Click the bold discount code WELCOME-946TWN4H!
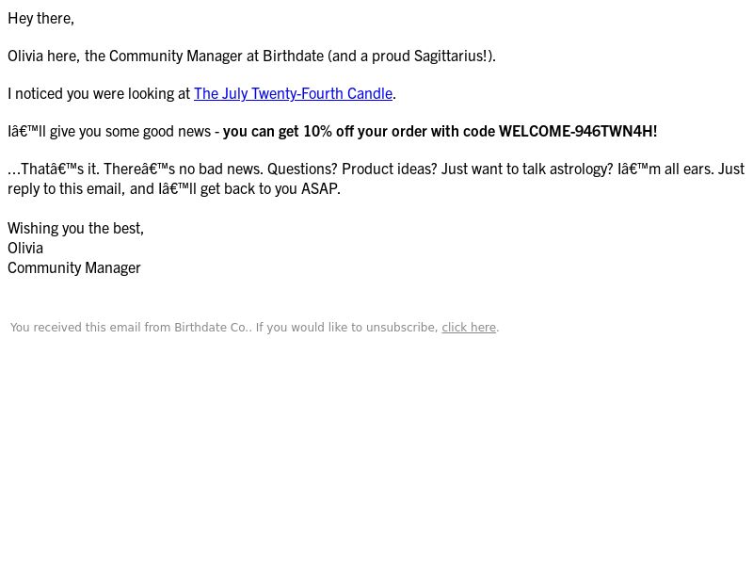Screen dimensions: 753x565 578,131
